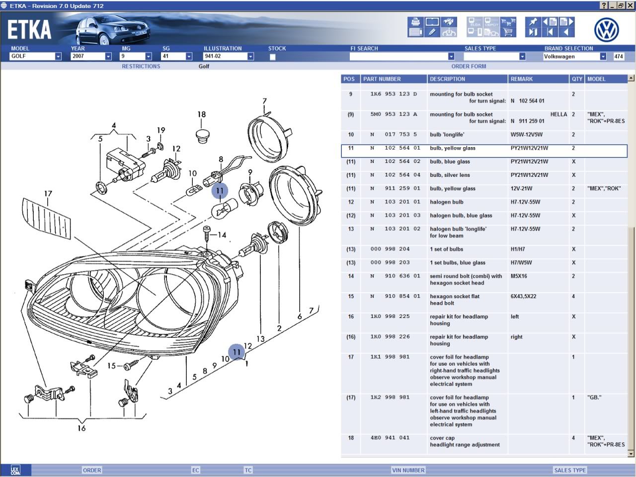Open the MG dropdown arrow
636x477 pixels.
pos(148,57)
